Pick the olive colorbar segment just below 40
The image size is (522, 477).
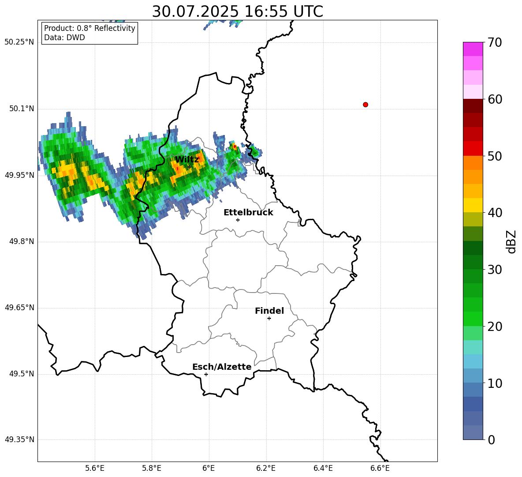473,219
